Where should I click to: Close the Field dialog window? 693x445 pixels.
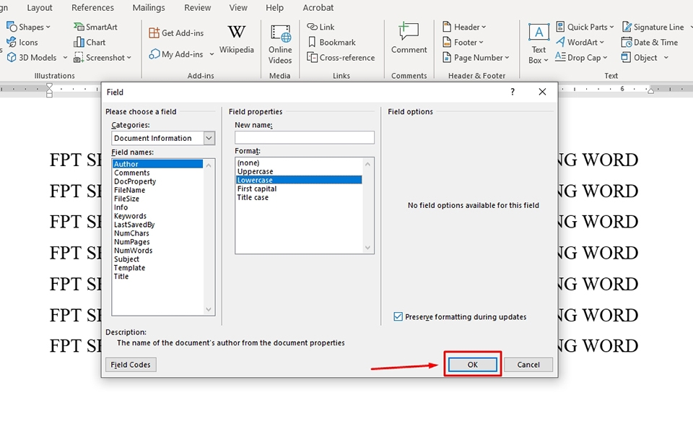(542, 92)
